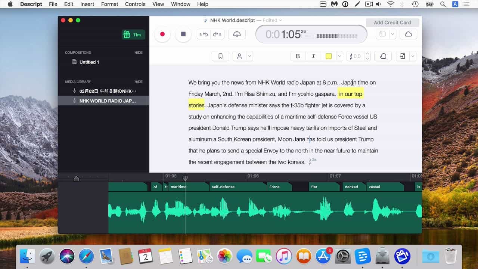Open the speaker label icon
Image resolution: width=478 pixels, height=269 pixels.
point(239,56)
